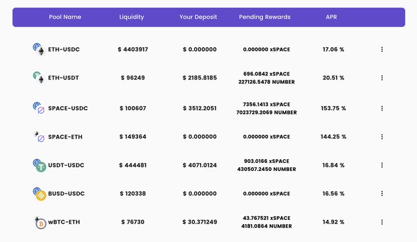This screenshot has height=242, width=417.
Task: Open the ETH-USDC pool token pair icon
Action: [x=39, y=50]
